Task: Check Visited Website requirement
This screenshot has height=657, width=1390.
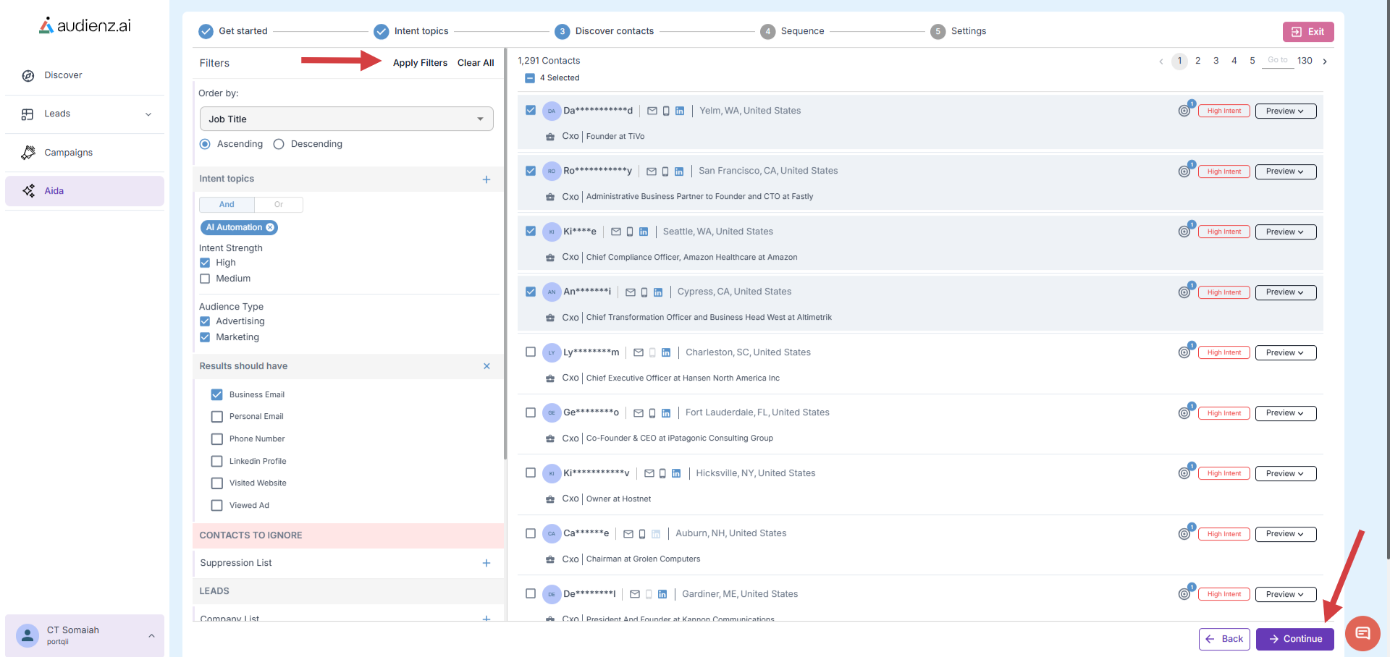Action: 216,483
